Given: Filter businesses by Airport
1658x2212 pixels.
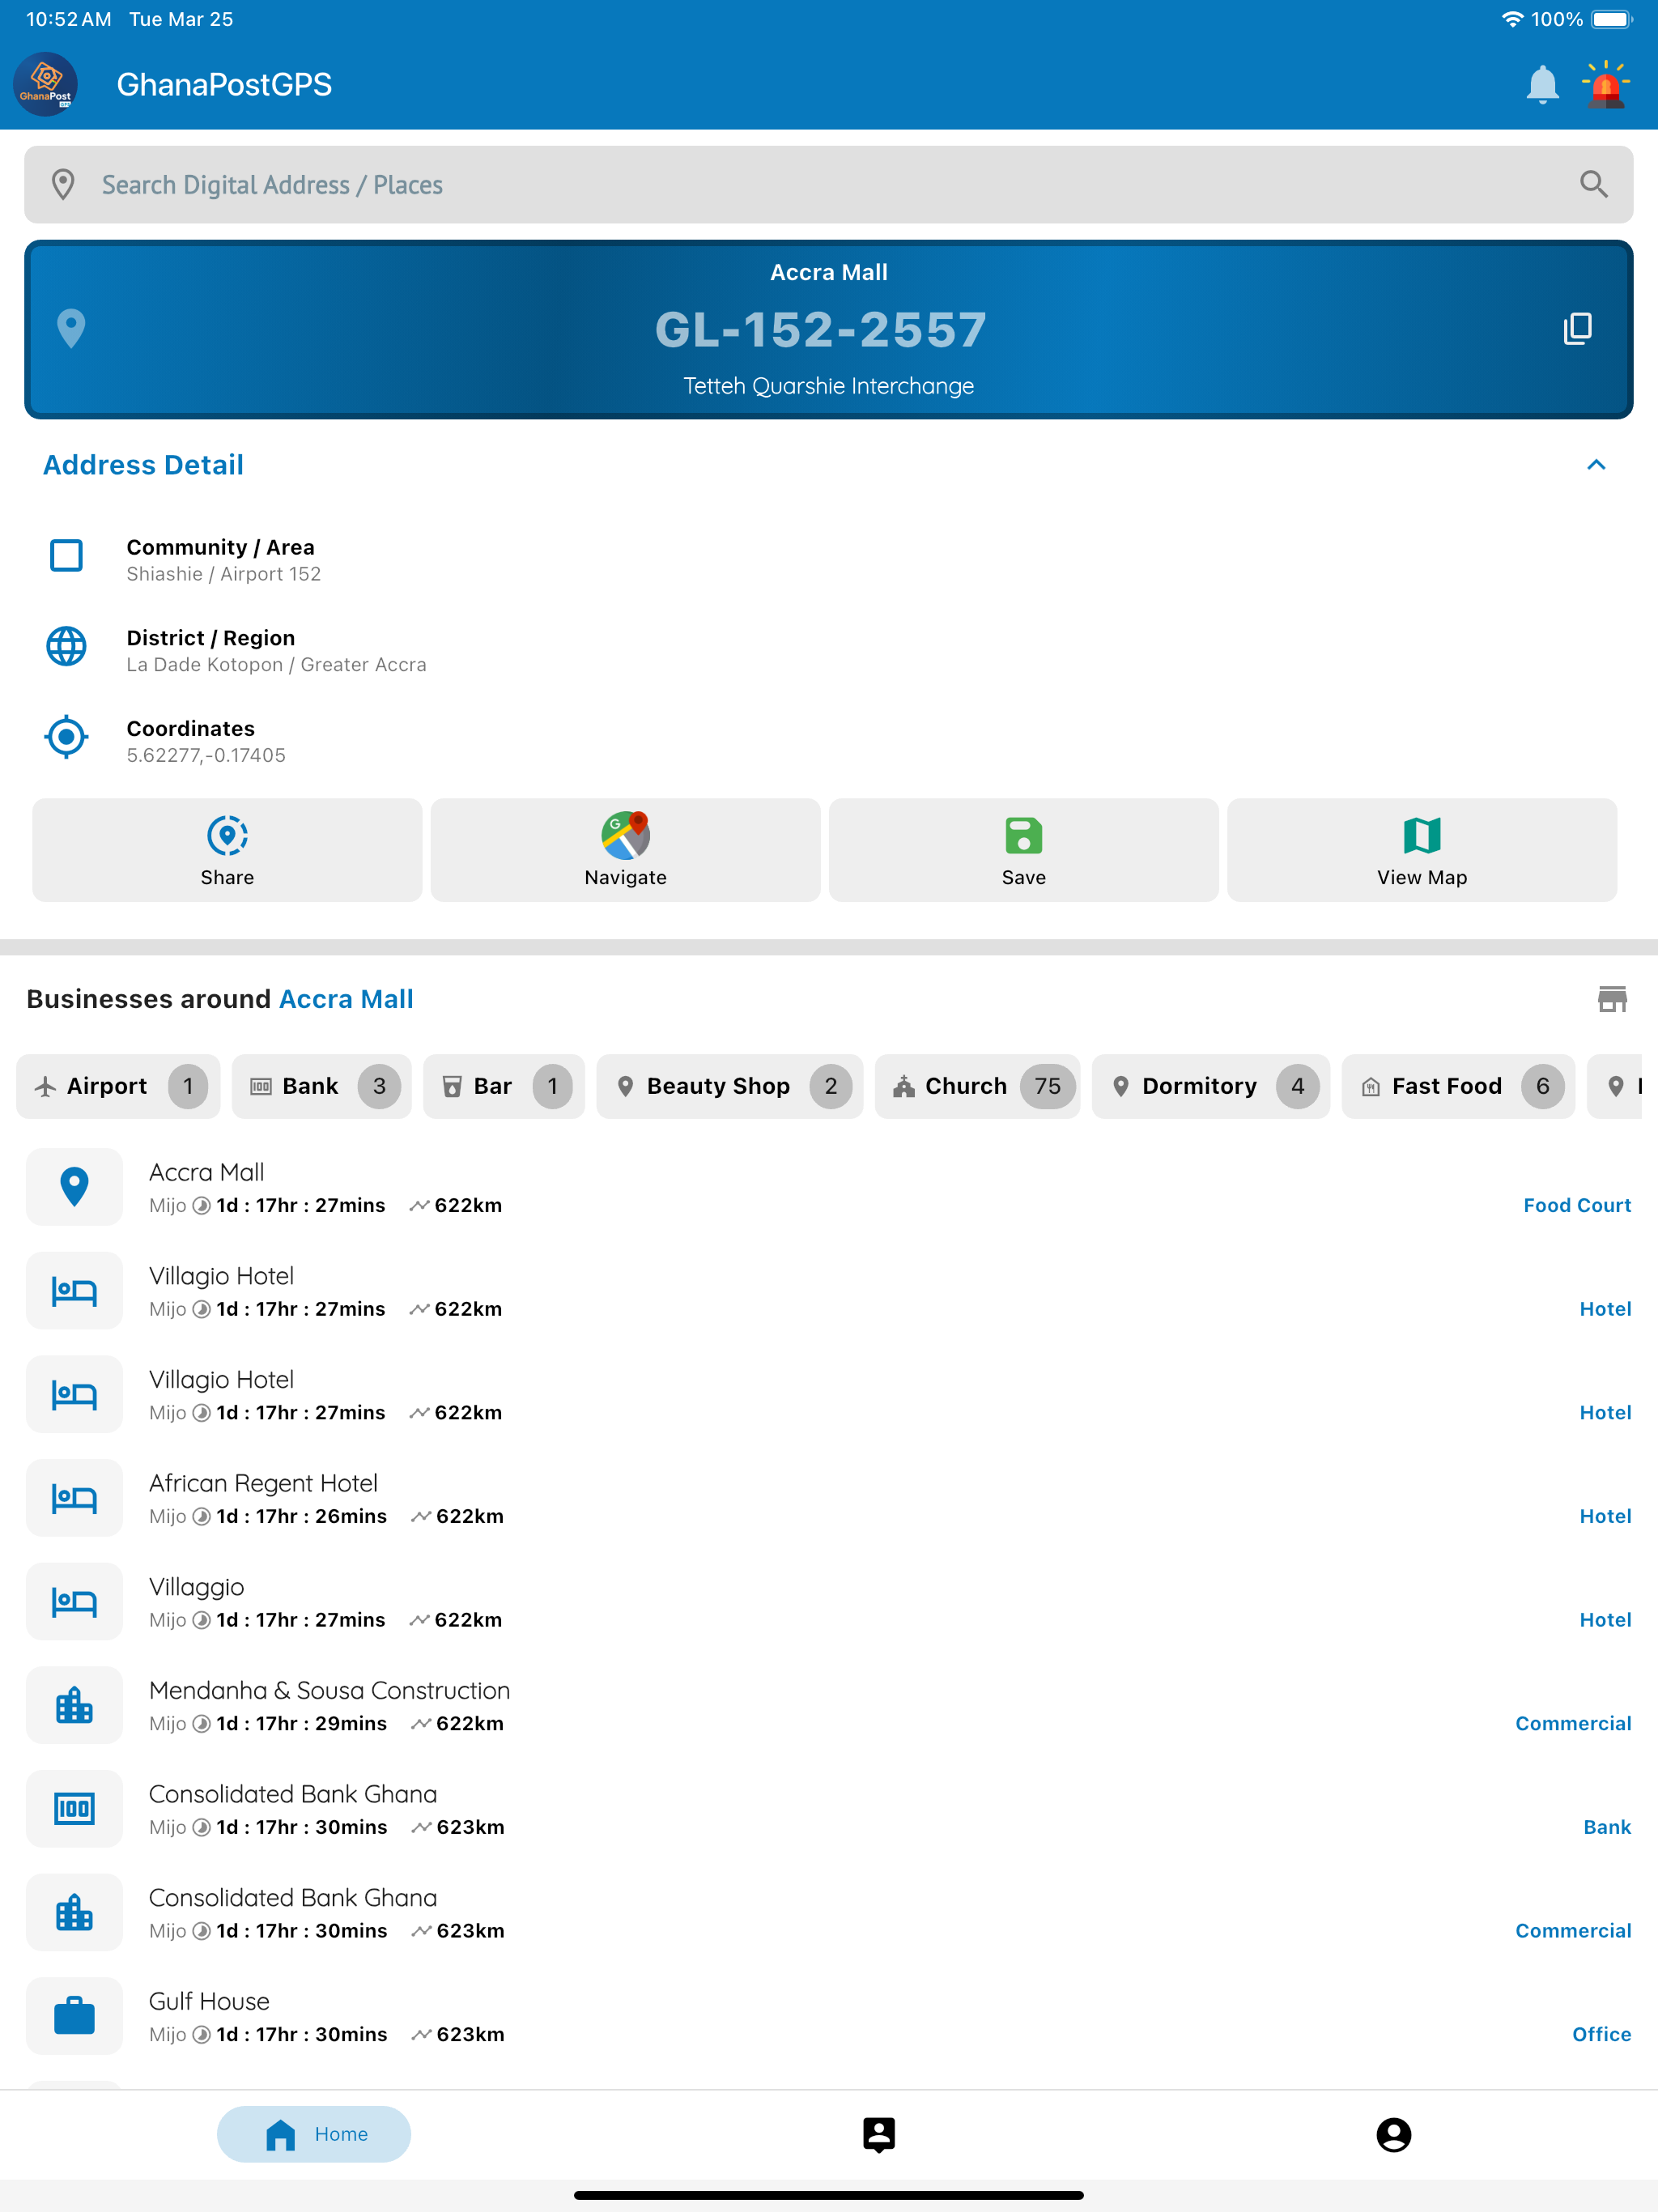Looking at the screenshot, I should tap(118, 1086).
